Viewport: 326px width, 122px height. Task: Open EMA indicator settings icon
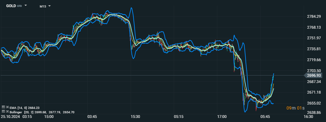click(3, 107)
